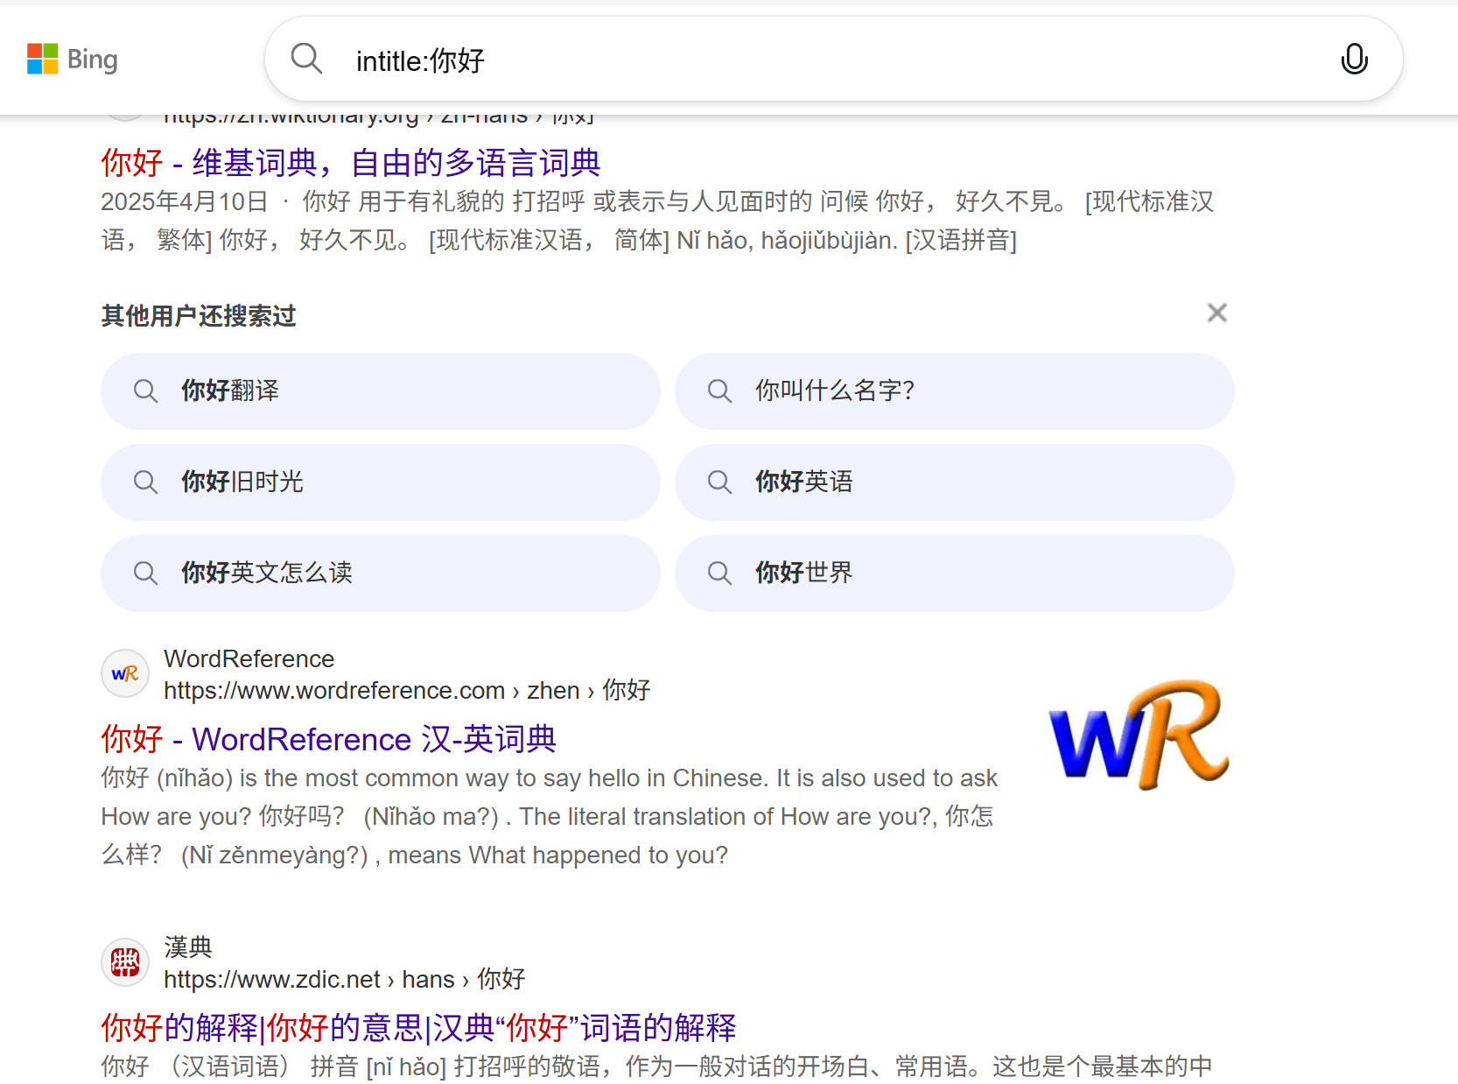Open 你好 - 维基词典 result title
Viewport: 1458px width, 1084px height.
tap(351, 163)
